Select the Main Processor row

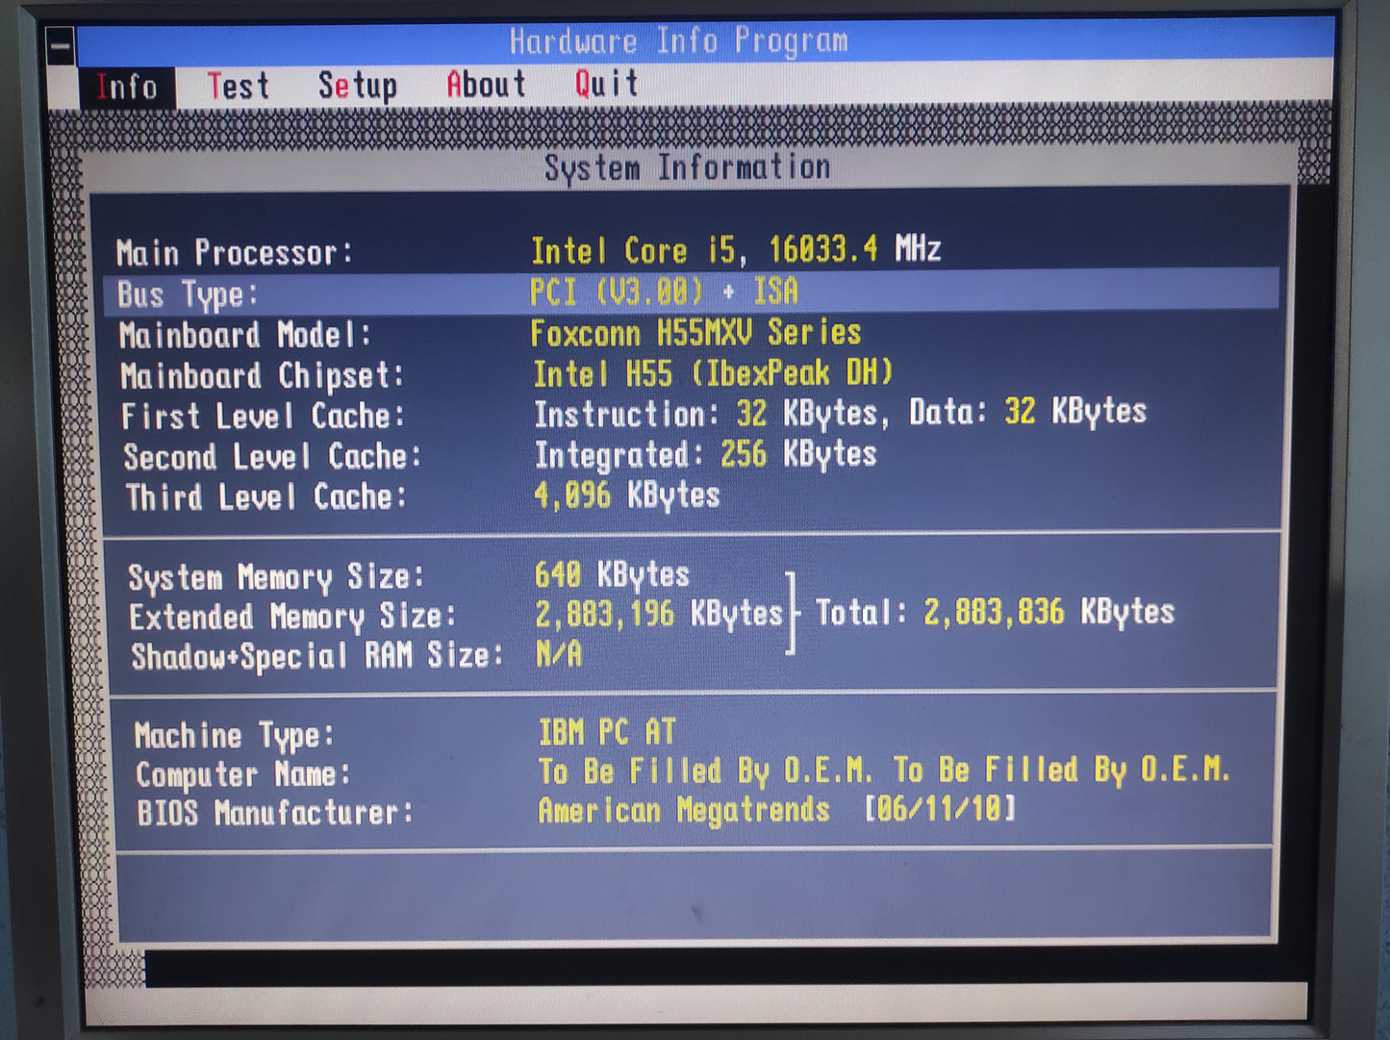coord(236,253)
